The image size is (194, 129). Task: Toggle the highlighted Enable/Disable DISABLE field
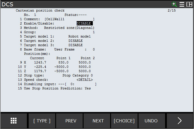(x=84, y=23)
